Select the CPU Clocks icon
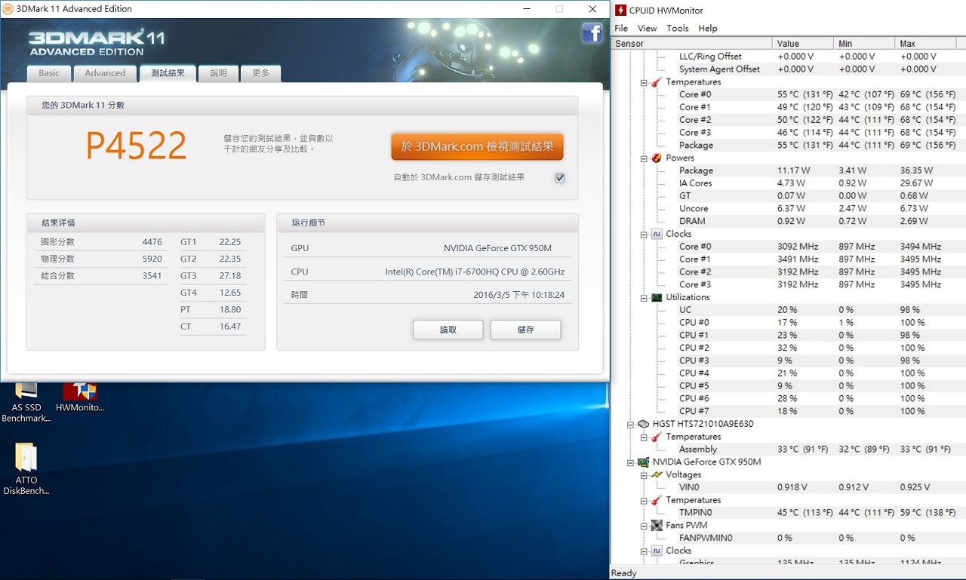 point(657,234)
